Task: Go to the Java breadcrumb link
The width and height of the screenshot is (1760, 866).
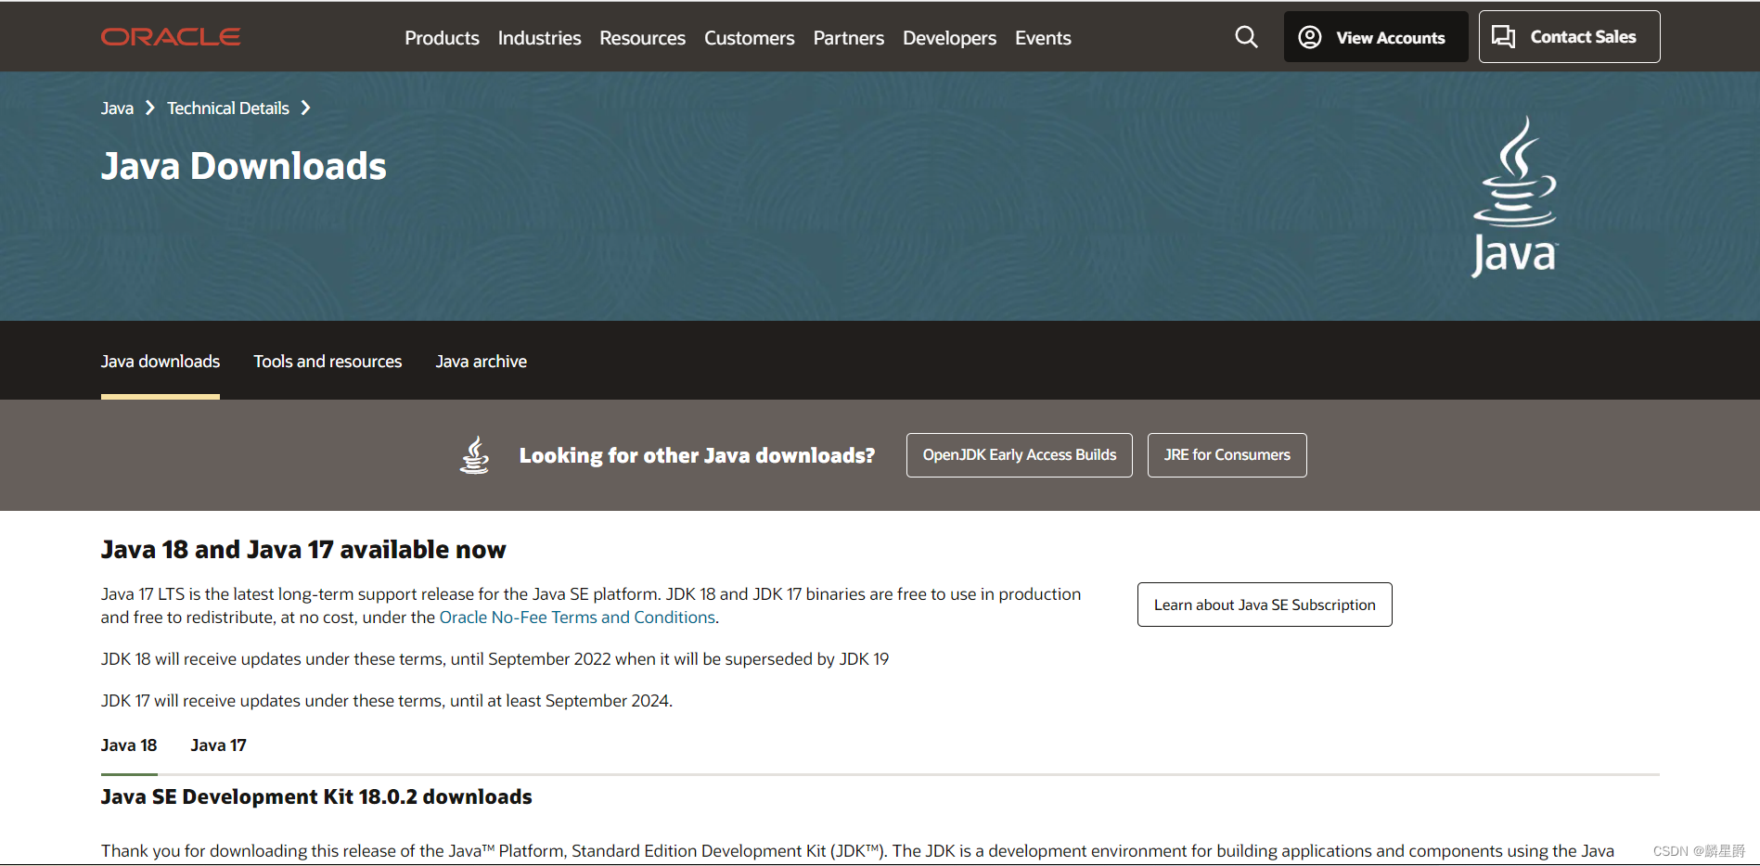Action: click(x=117, y=108)
